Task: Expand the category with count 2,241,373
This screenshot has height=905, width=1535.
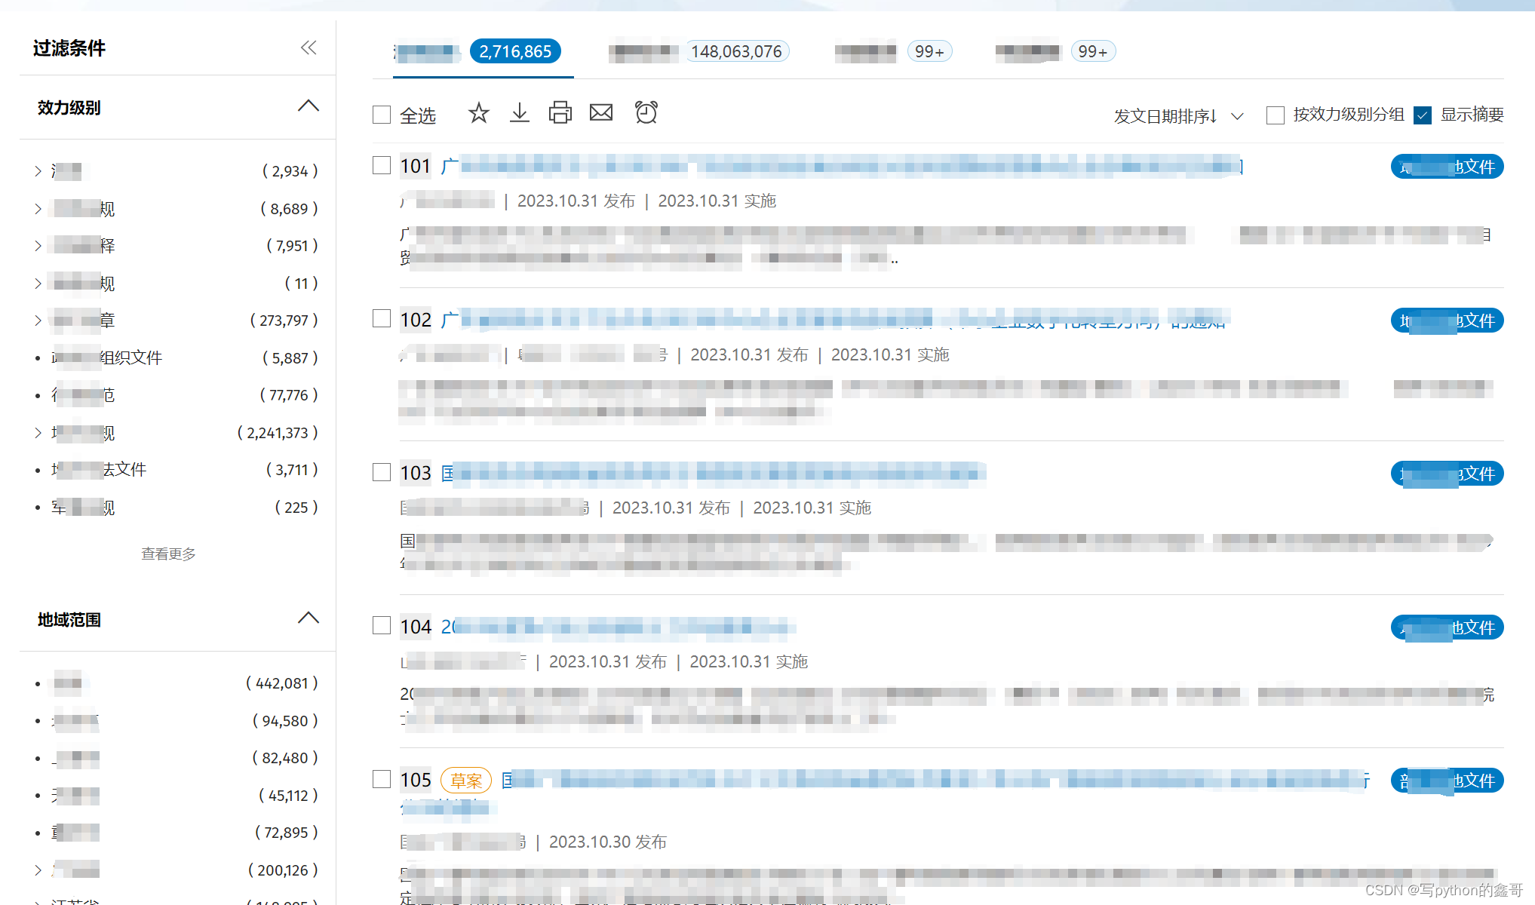Action: [x=38, y=433]
